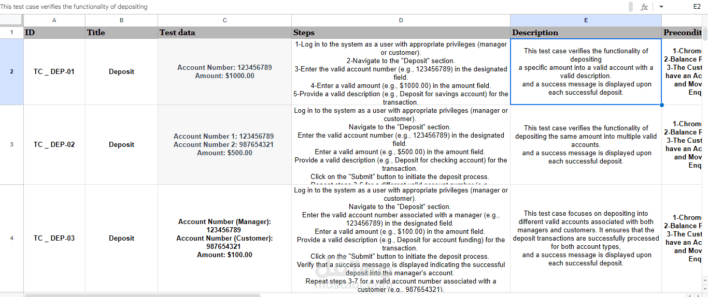Click the "Steps" header cell
The width and height of the screenshot is (708, 297).
(x=401, y=32)
